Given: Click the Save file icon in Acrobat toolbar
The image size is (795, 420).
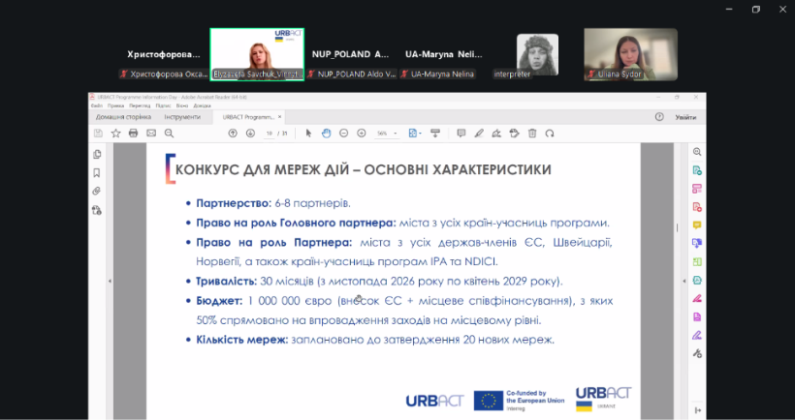Looking at the screenshot, I should coord(98,134).
